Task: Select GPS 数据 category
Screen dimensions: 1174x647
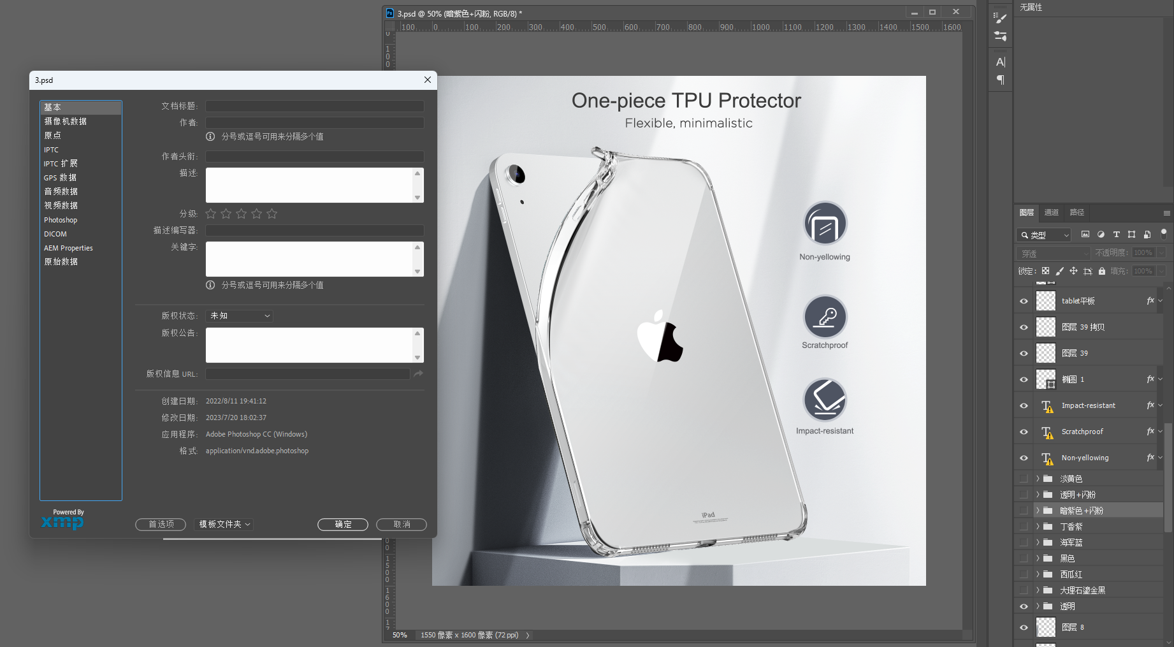Action: coord(81,177)
